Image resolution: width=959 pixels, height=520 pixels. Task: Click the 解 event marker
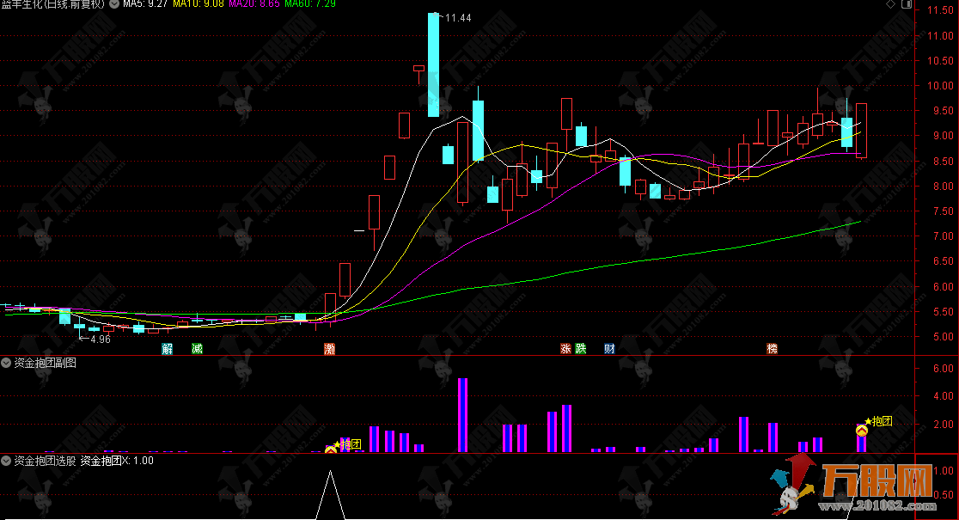pos(167,349)
